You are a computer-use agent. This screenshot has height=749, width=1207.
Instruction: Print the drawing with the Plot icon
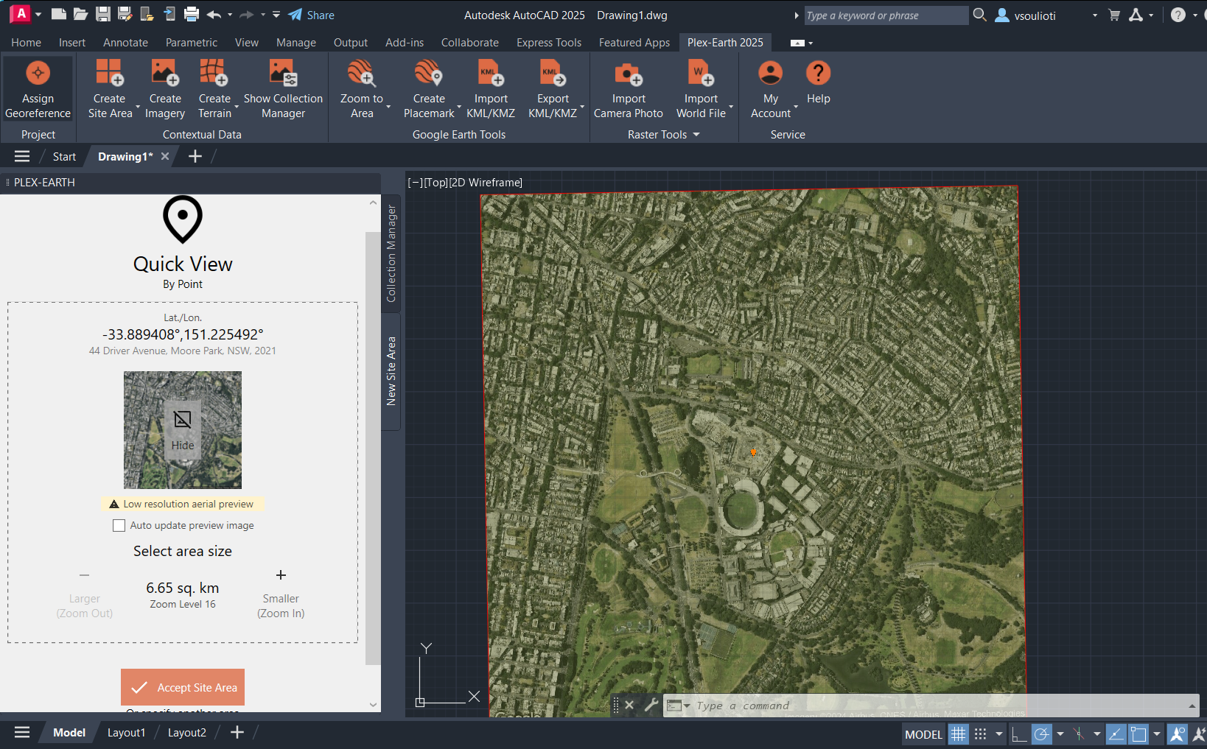192,14
